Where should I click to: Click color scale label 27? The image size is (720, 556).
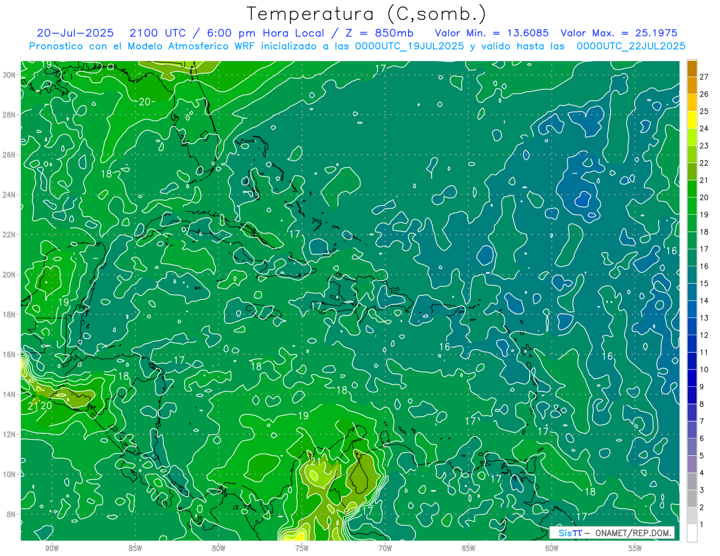click(x=704, y=76)
